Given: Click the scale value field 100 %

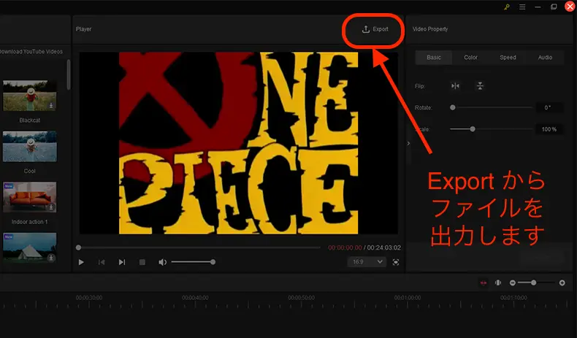Looking at the screenshot, I should click(x=549, y=129).
